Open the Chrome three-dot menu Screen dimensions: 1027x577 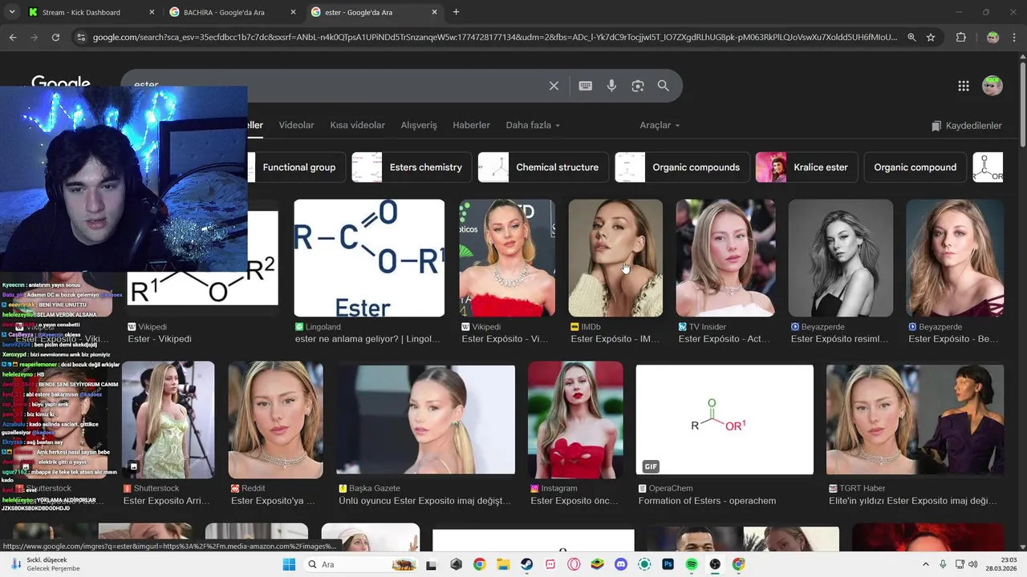click(x=1015, y=37)
